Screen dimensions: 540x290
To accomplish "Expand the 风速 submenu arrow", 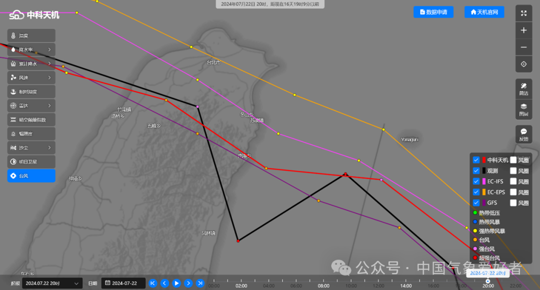I will point(49,77).
